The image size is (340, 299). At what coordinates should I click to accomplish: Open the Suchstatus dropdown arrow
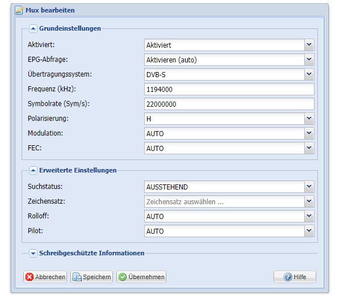tap(309, 187)
